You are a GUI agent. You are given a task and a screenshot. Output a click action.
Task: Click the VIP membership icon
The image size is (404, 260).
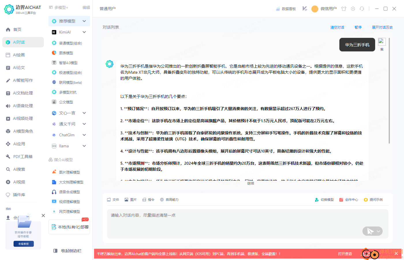pos(305,9)
